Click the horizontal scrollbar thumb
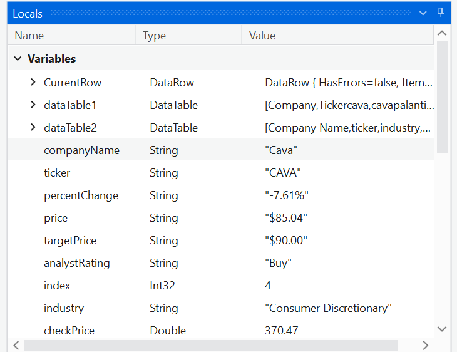 211,345
